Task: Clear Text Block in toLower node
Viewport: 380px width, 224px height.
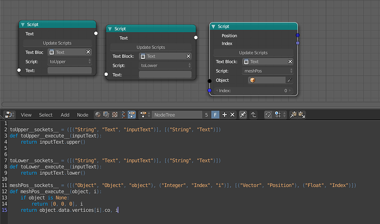Action: tap(188, 56)
